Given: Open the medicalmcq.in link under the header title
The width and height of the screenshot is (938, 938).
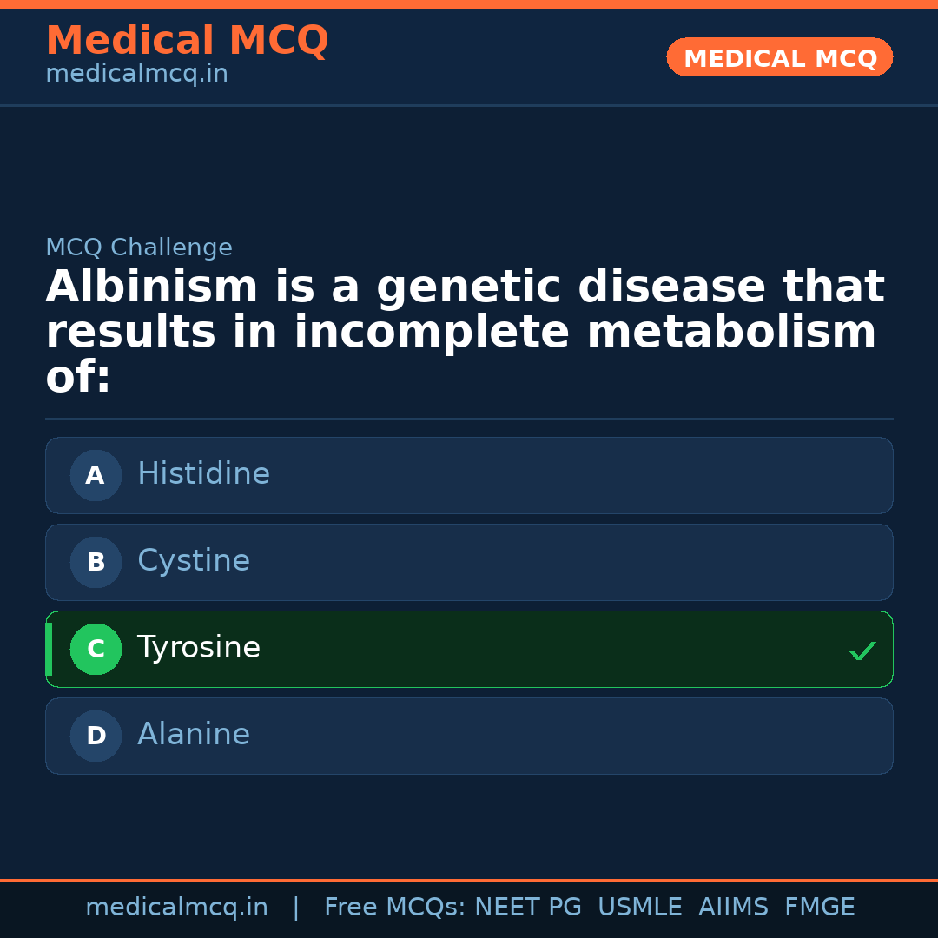Looking at the screenshot, I should click(136, 75).
